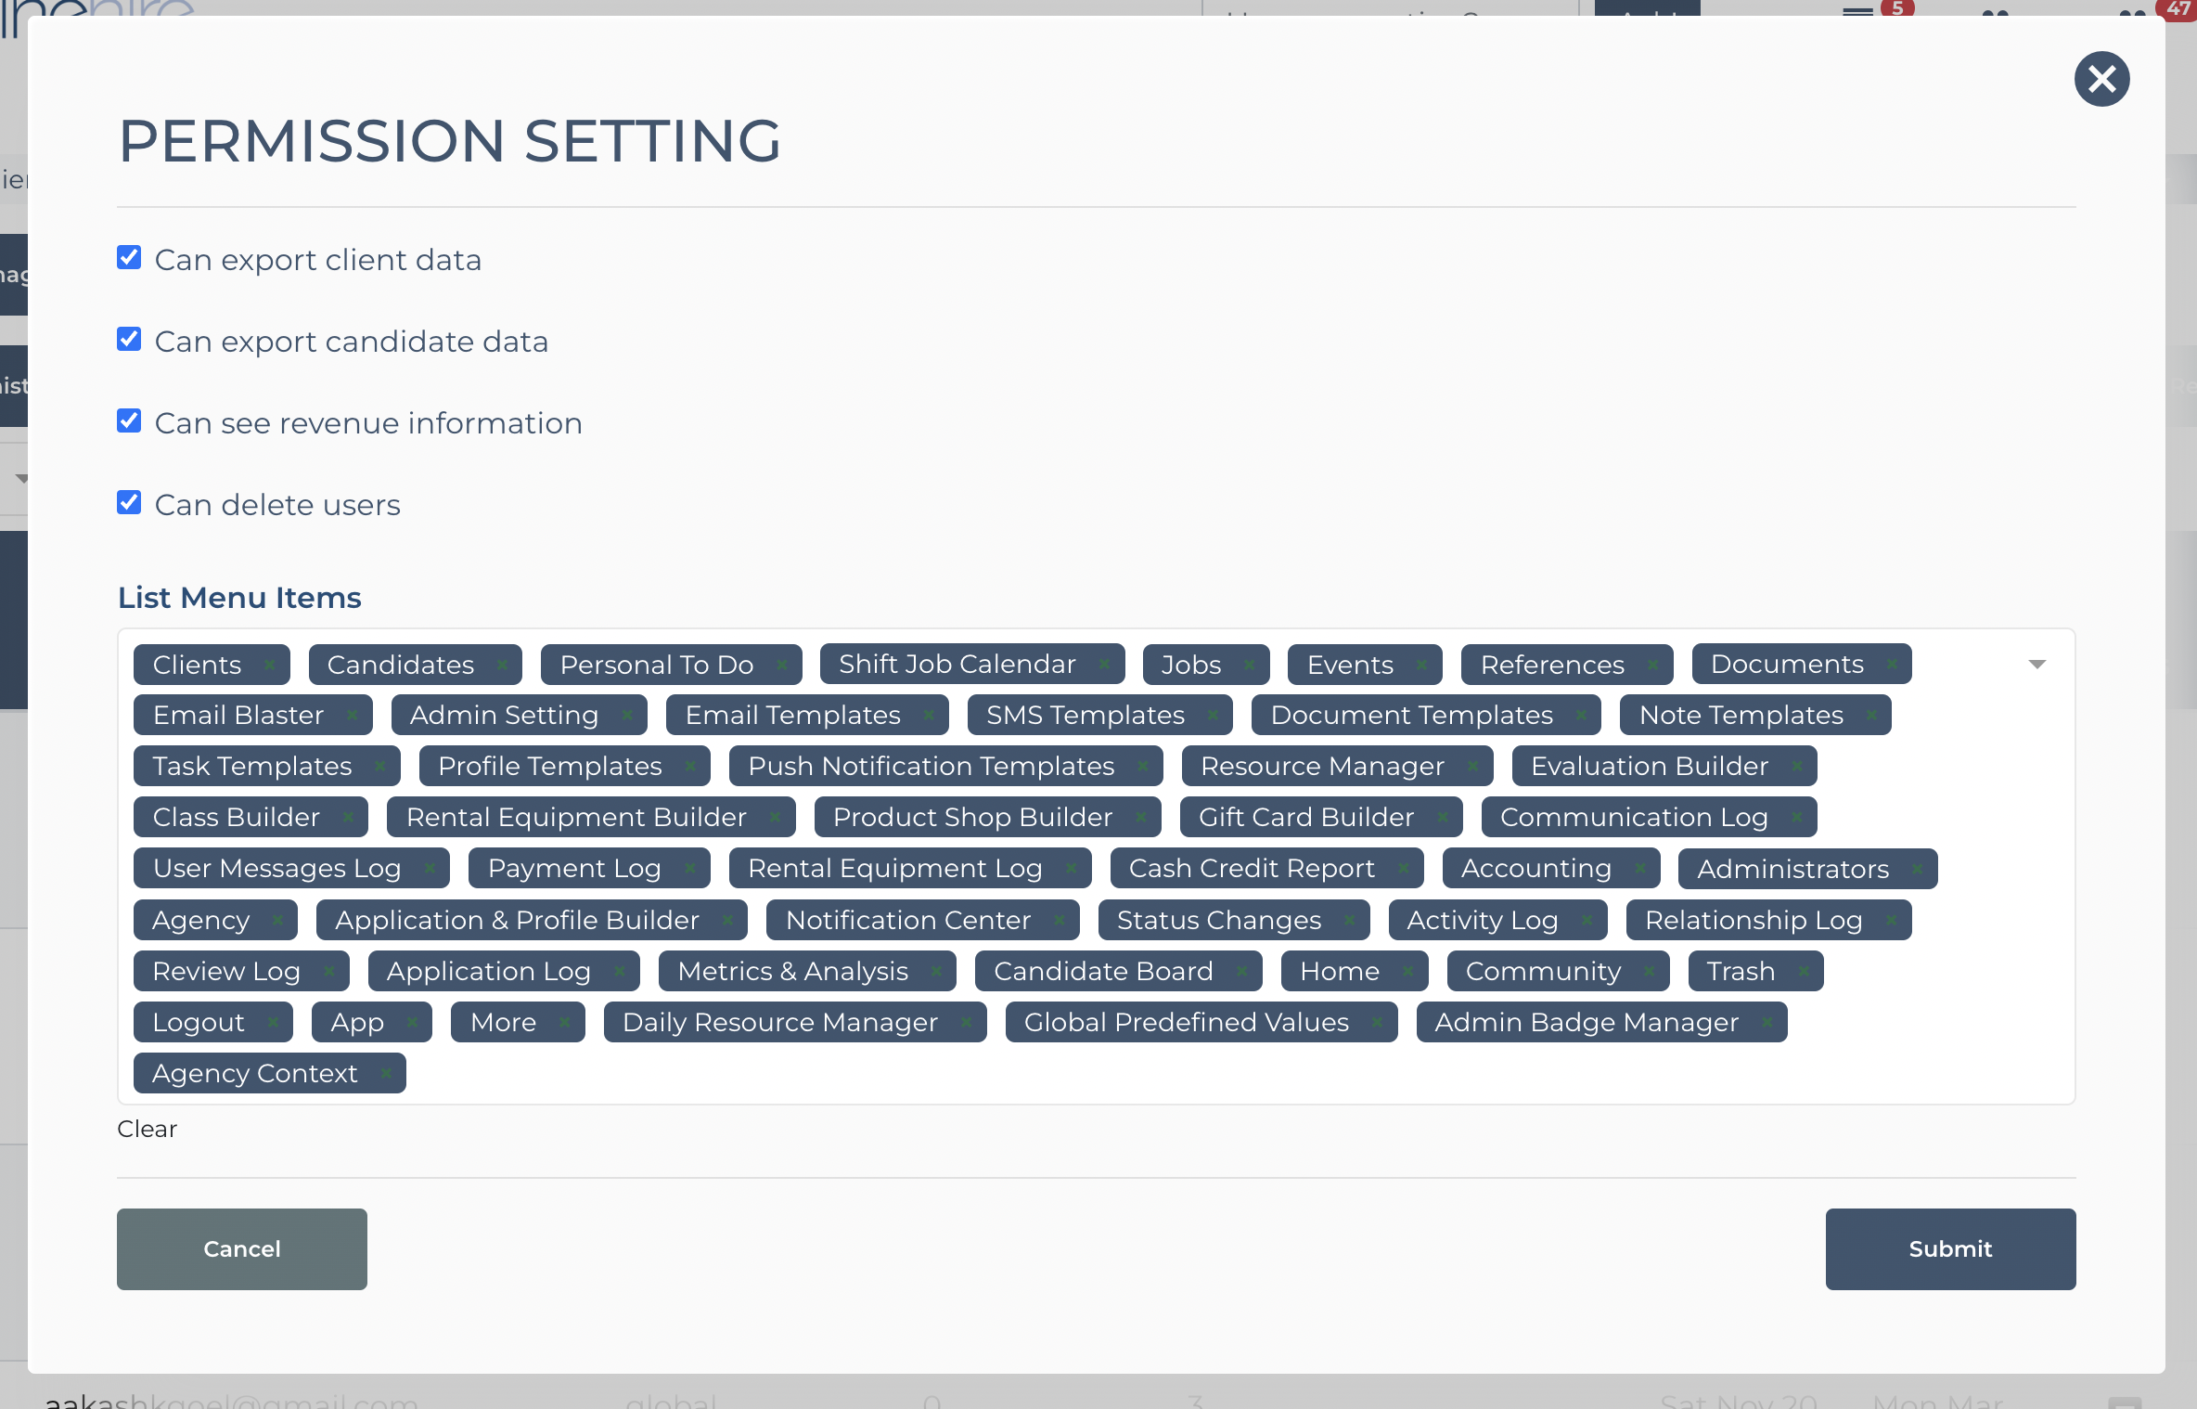The height and width of the screenshot is (1409, 2197).
Task: Remove the Trash menu item tag
Action: point(1803,971)
